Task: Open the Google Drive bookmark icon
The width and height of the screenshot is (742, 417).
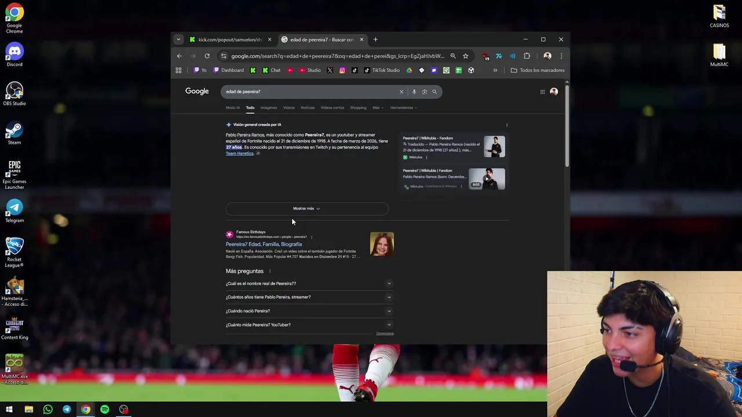Action: [x=409, y=70]
